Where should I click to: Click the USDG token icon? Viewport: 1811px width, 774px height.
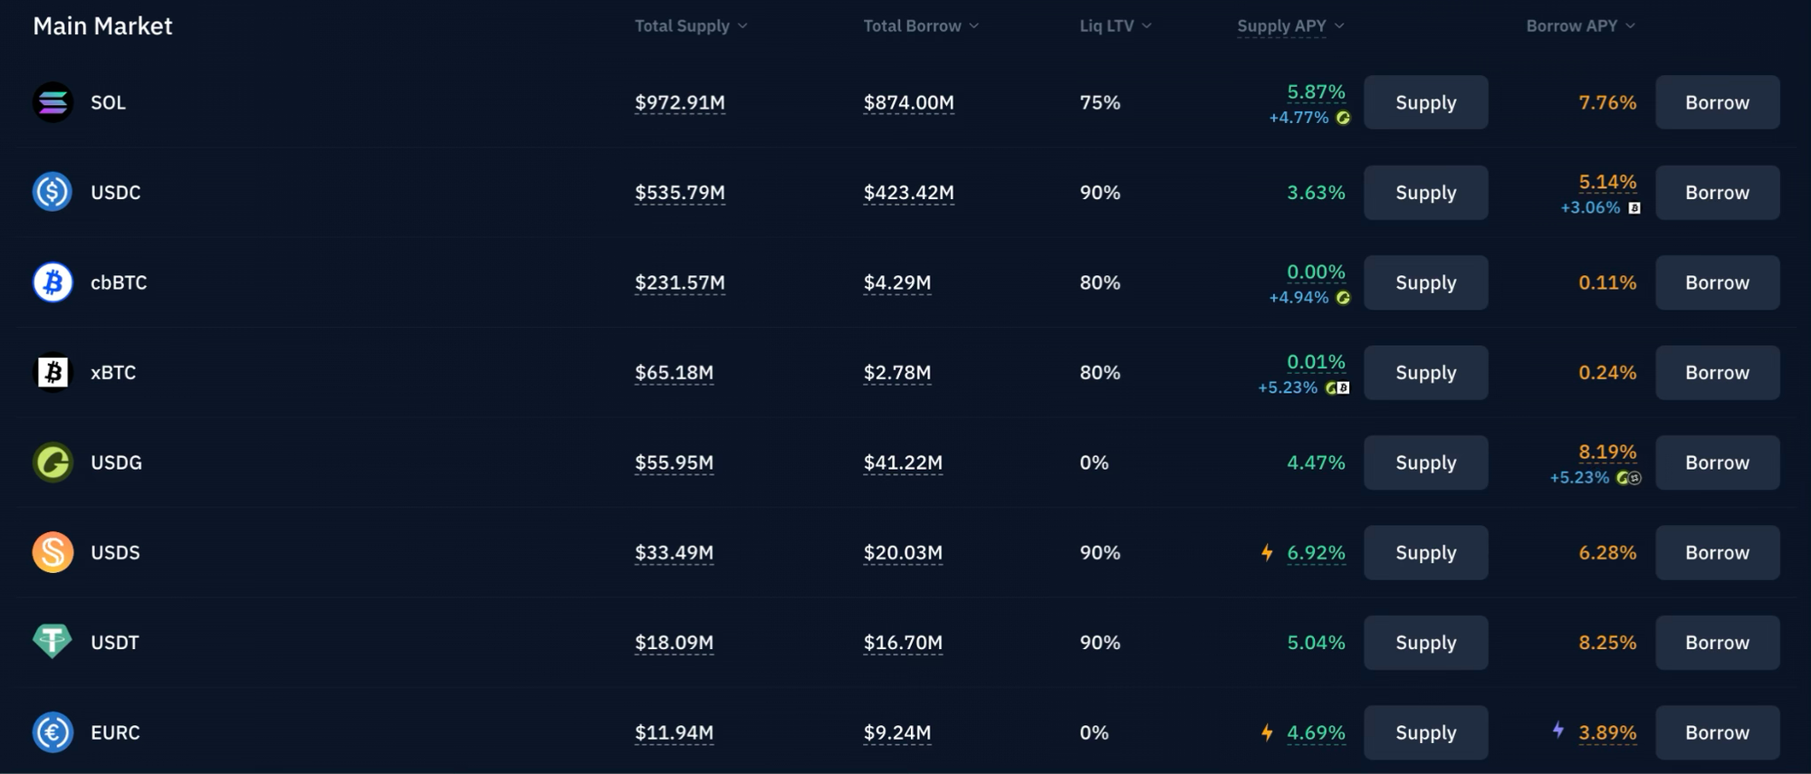tap(53, 463)
